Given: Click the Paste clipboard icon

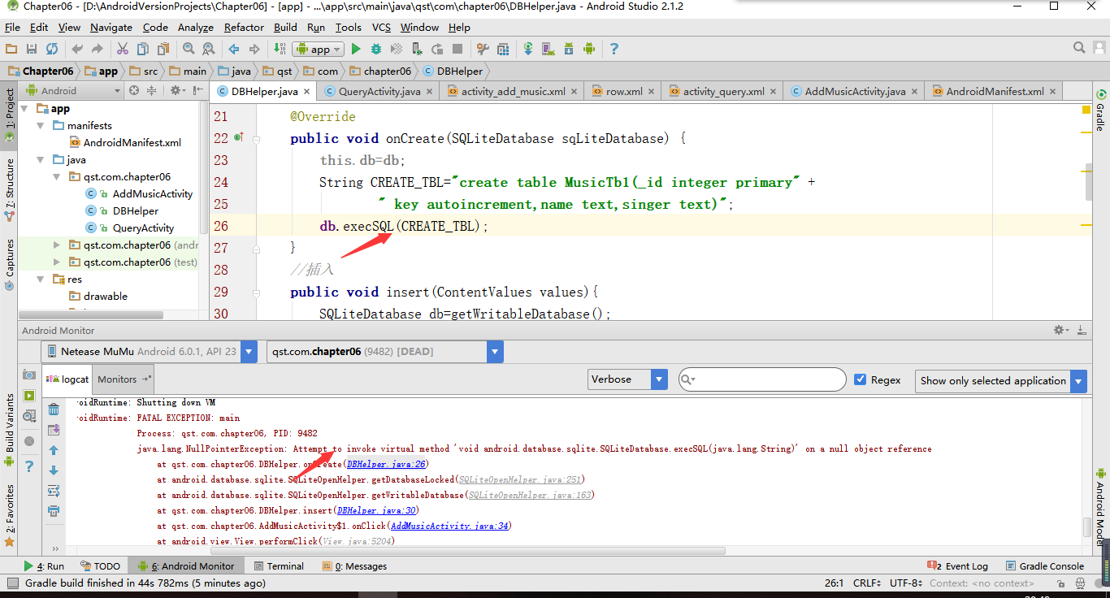Looking at the screenshot, I should click(164, 49).
